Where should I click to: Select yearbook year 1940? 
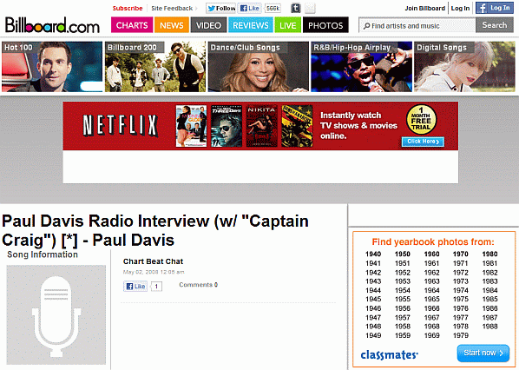pos(373,254)
